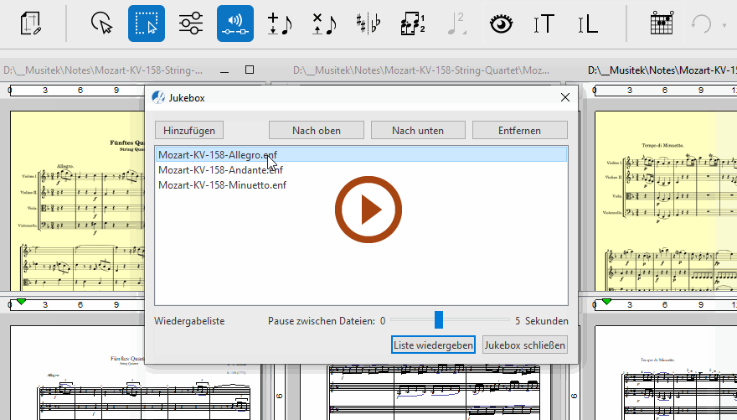
Task: Select Mozart-KV-158-Minuetto.enf in the list
Action: [x=222, y=184]
